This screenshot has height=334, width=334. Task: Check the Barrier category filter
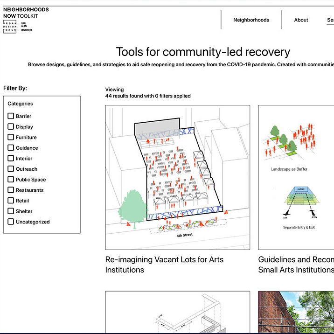(11, 116)
